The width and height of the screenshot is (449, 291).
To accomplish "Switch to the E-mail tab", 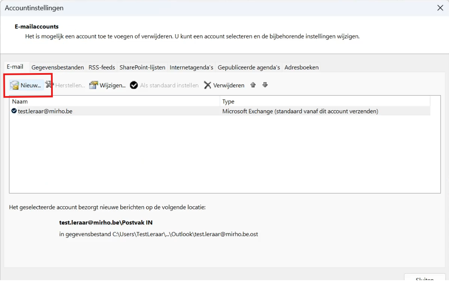I will (15, 67).
